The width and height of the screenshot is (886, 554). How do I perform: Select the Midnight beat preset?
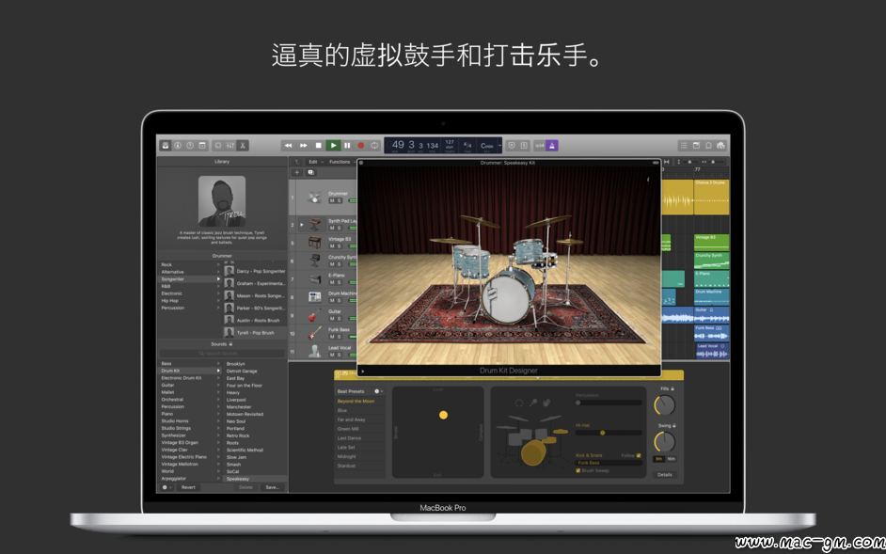[360, 456]
